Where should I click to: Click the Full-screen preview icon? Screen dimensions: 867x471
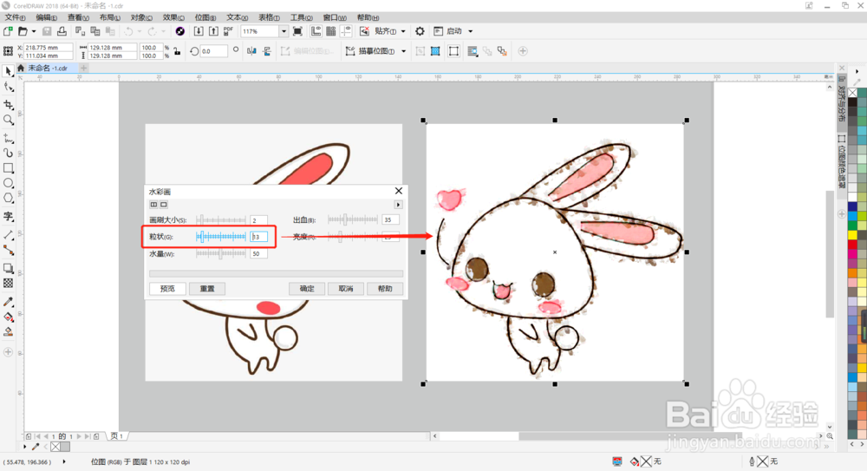coord(297,31)
